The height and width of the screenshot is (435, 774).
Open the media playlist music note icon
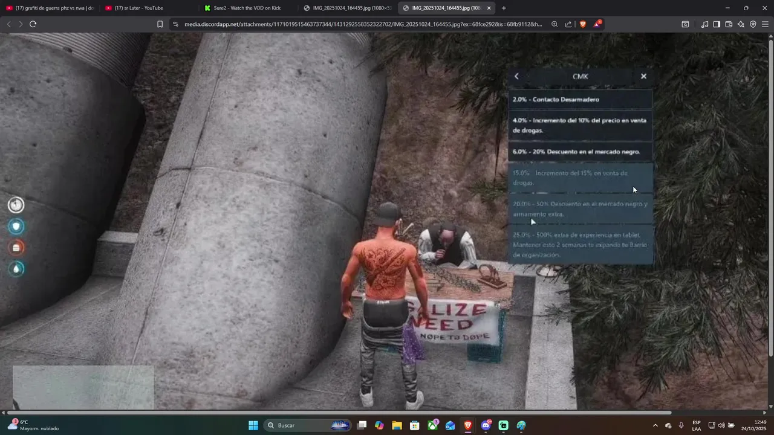704,24
